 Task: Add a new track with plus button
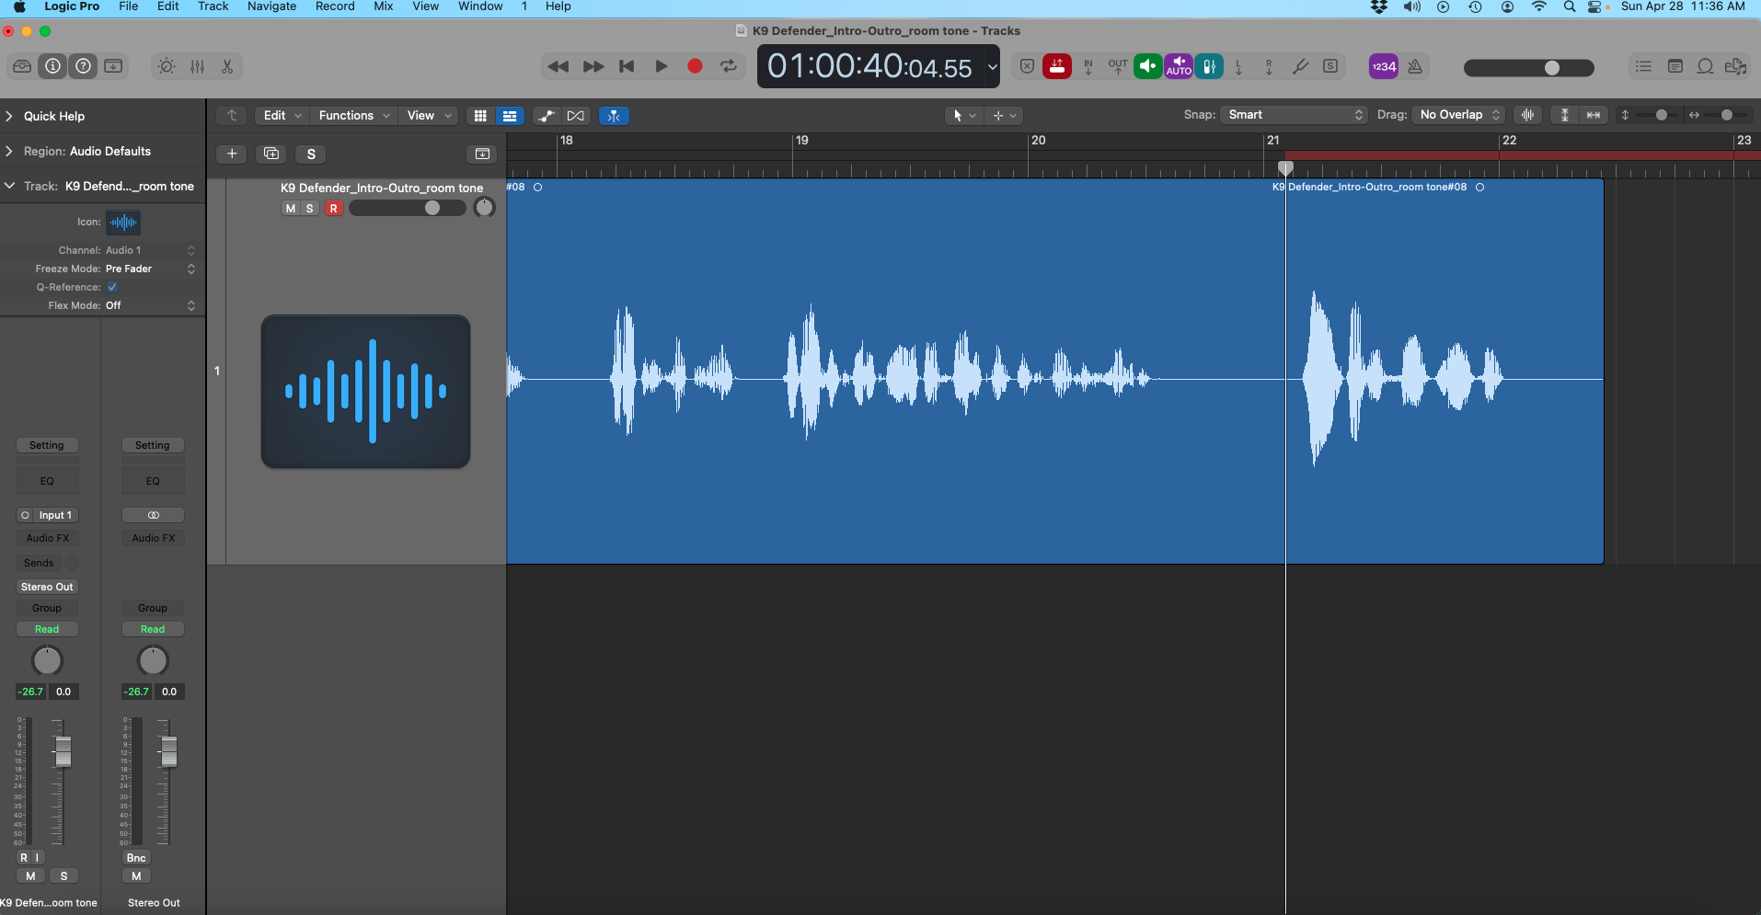pyautogui.click(x=232, y=154)
